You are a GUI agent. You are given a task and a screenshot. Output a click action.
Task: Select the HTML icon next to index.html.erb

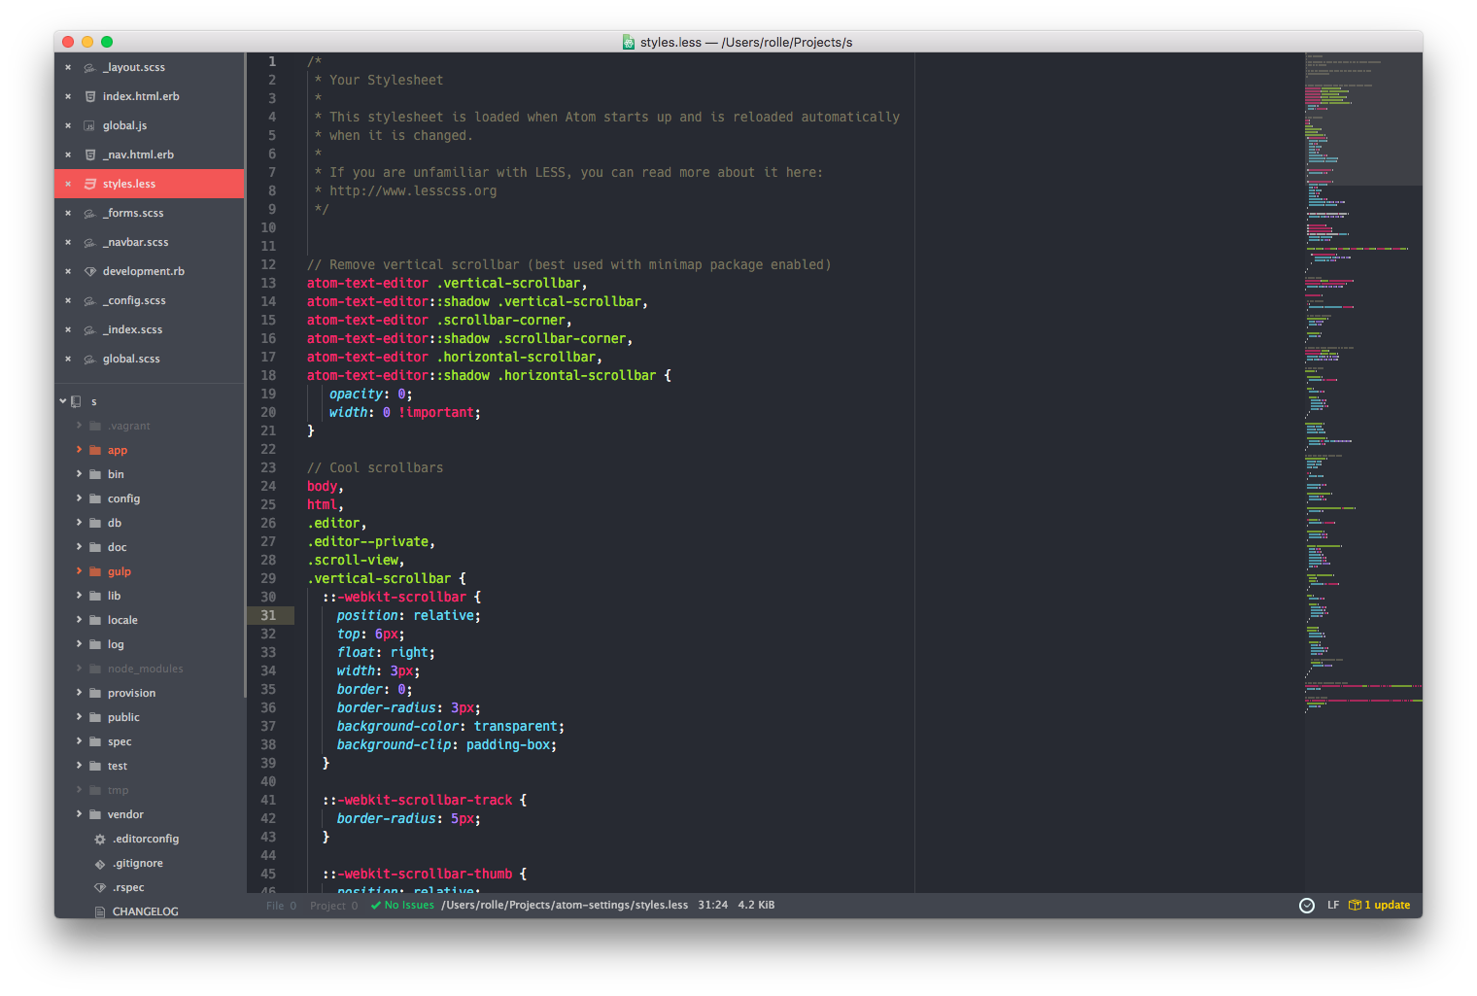pos(89,96)
